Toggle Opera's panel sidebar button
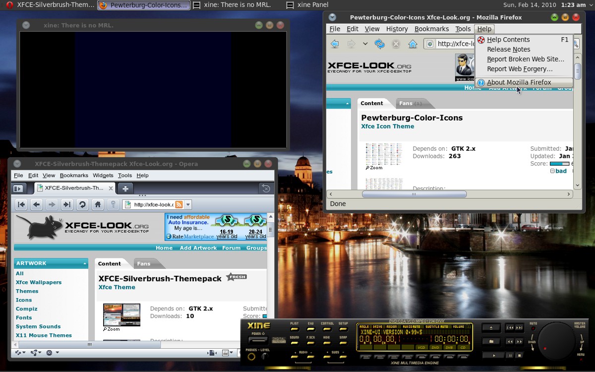 point(18,188)
